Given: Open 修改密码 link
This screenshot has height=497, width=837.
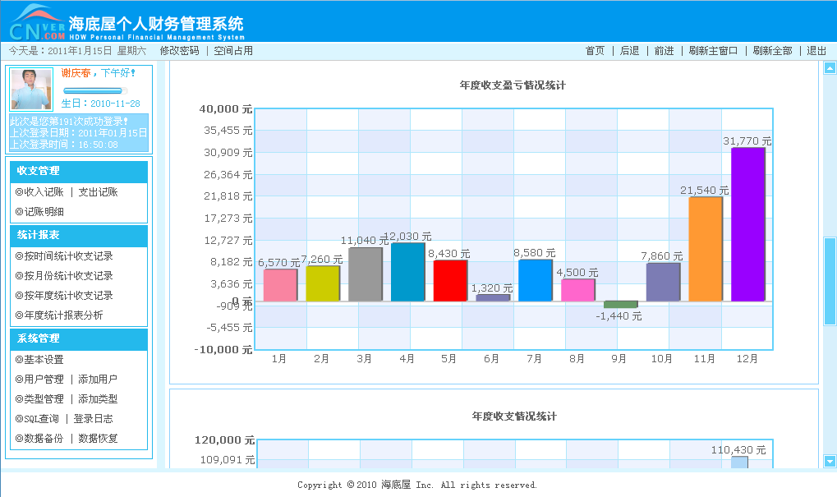Looking at the screenshot, I should click(179, 51).
